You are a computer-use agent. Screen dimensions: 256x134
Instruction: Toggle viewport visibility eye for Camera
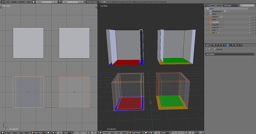249,17
